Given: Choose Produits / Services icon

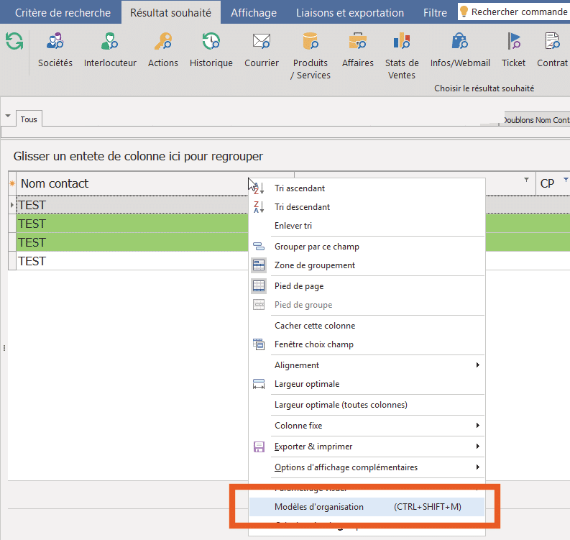Looking at the screenshot, I should point(311,42).
